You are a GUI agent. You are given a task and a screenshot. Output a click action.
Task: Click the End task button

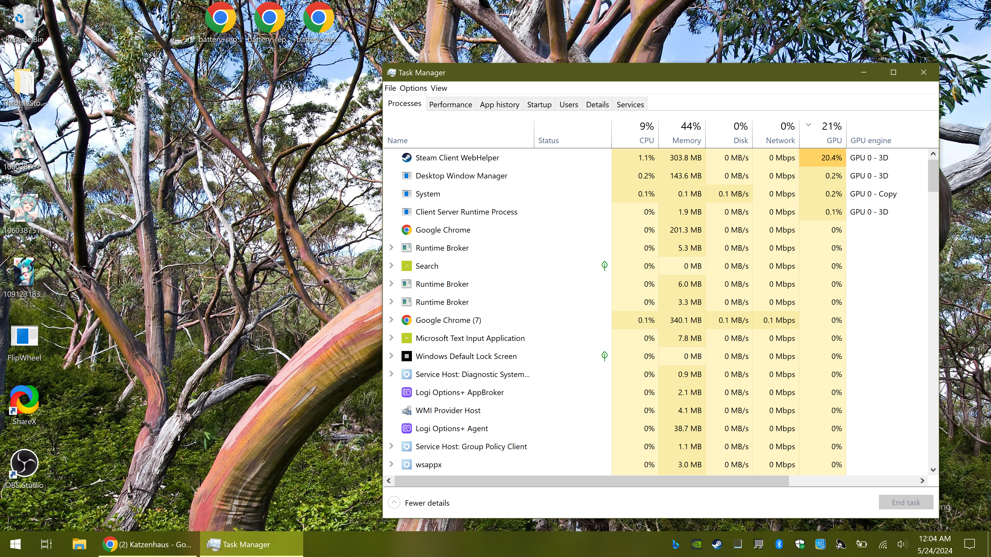(906, 502)
